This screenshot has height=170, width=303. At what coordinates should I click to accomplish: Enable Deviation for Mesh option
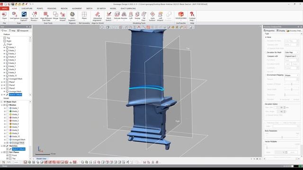pos(266,52)
